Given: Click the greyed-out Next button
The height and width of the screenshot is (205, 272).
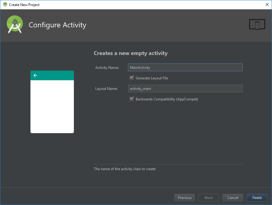Looking at the screenshot, I should pos(208,197).
